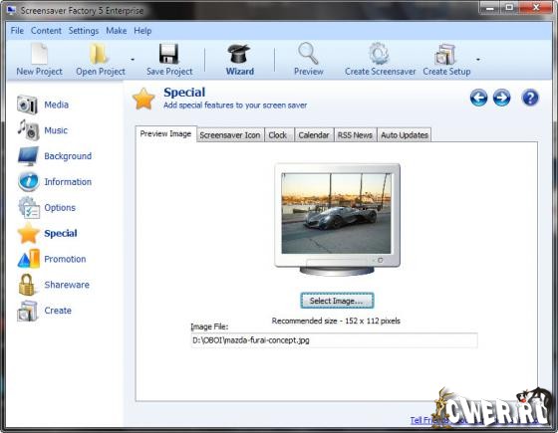The width and height of the screenshot is (558, 433).
Task: Switch to the Screensaver Icon tab
Action: coord(230,135)
